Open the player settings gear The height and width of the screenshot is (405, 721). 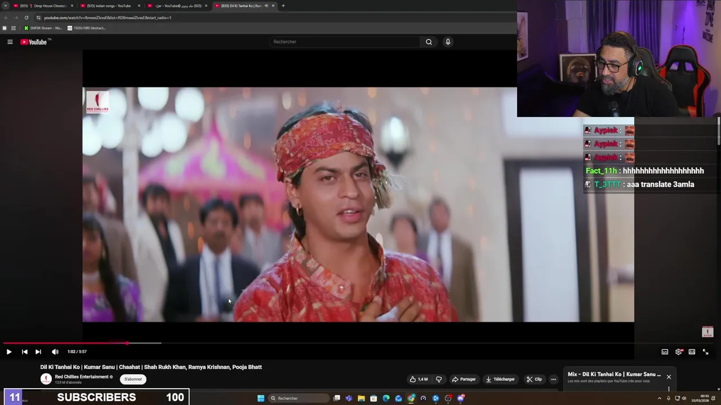(679, 352)
